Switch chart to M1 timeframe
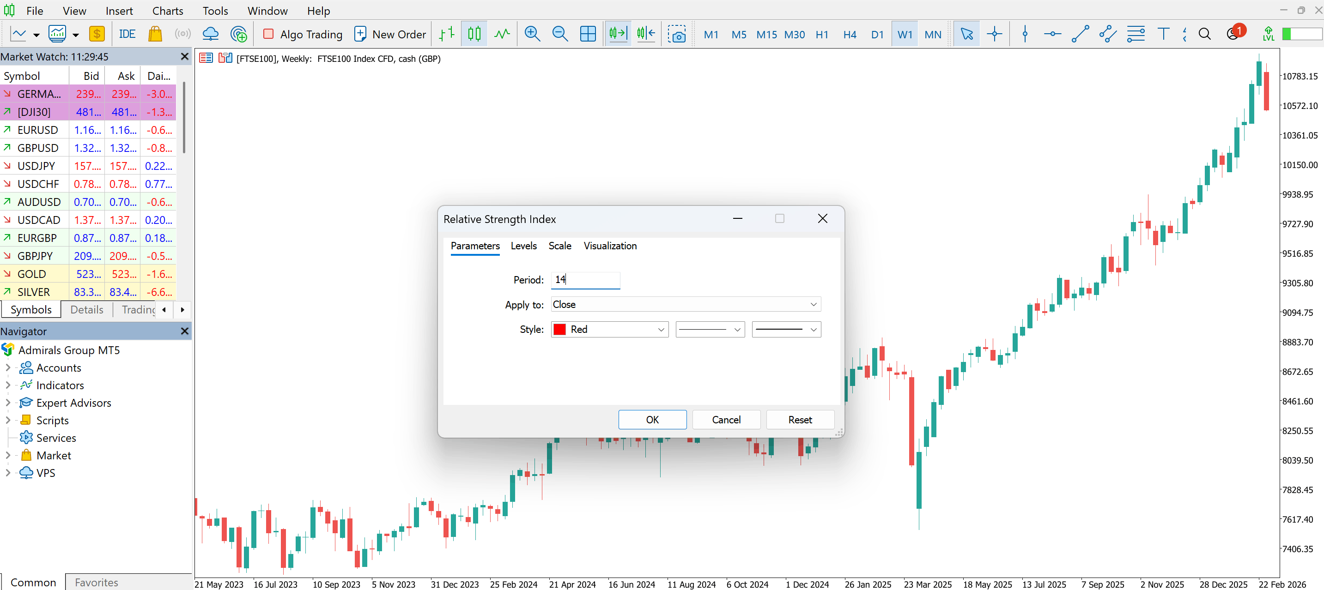 711,35
